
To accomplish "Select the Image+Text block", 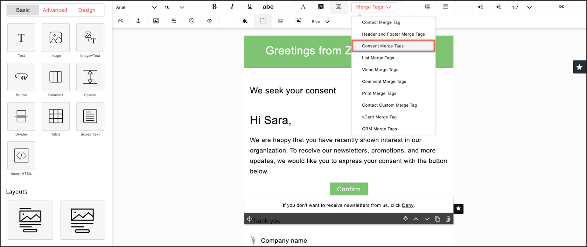I will point(90,38).
